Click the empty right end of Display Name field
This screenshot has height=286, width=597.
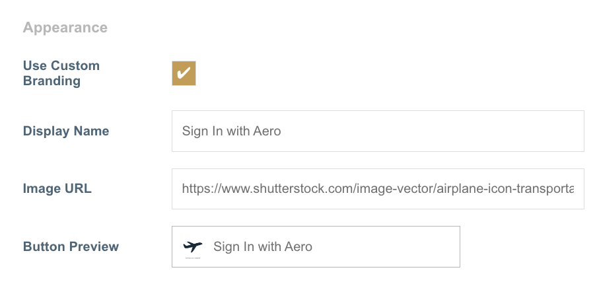point(495,131)
